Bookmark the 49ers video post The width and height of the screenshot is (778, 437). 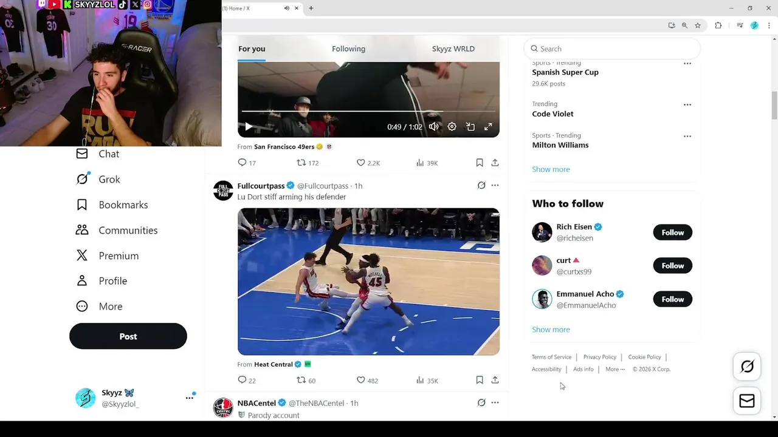pyautogui.click(x=480, y=163)
